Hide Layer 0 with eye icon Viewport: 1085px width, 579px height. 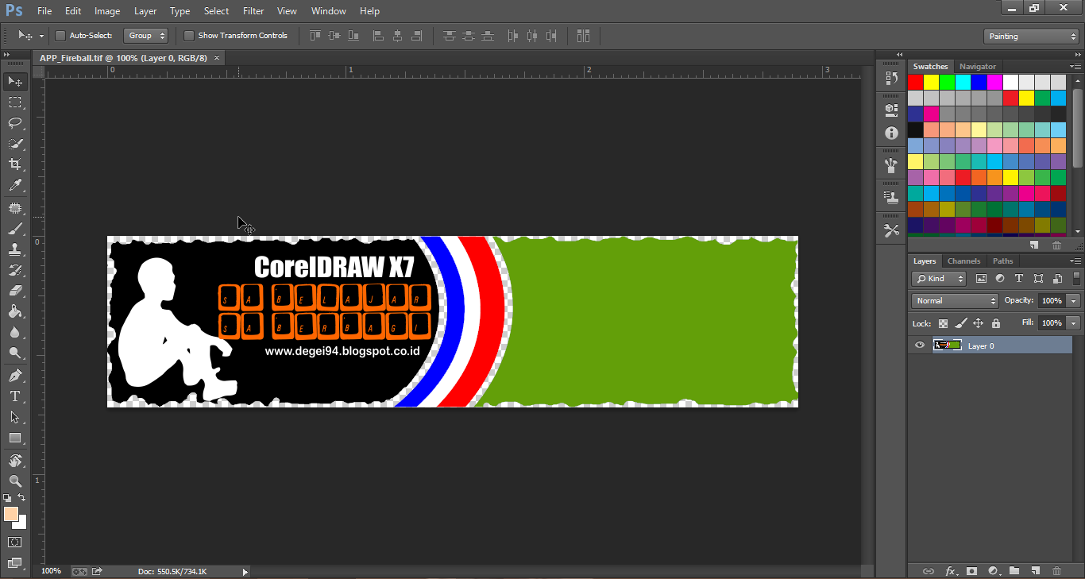click(x=920, y=345)
